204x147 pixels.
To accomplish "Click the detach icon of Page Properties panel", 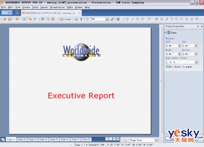I will 198,26.
